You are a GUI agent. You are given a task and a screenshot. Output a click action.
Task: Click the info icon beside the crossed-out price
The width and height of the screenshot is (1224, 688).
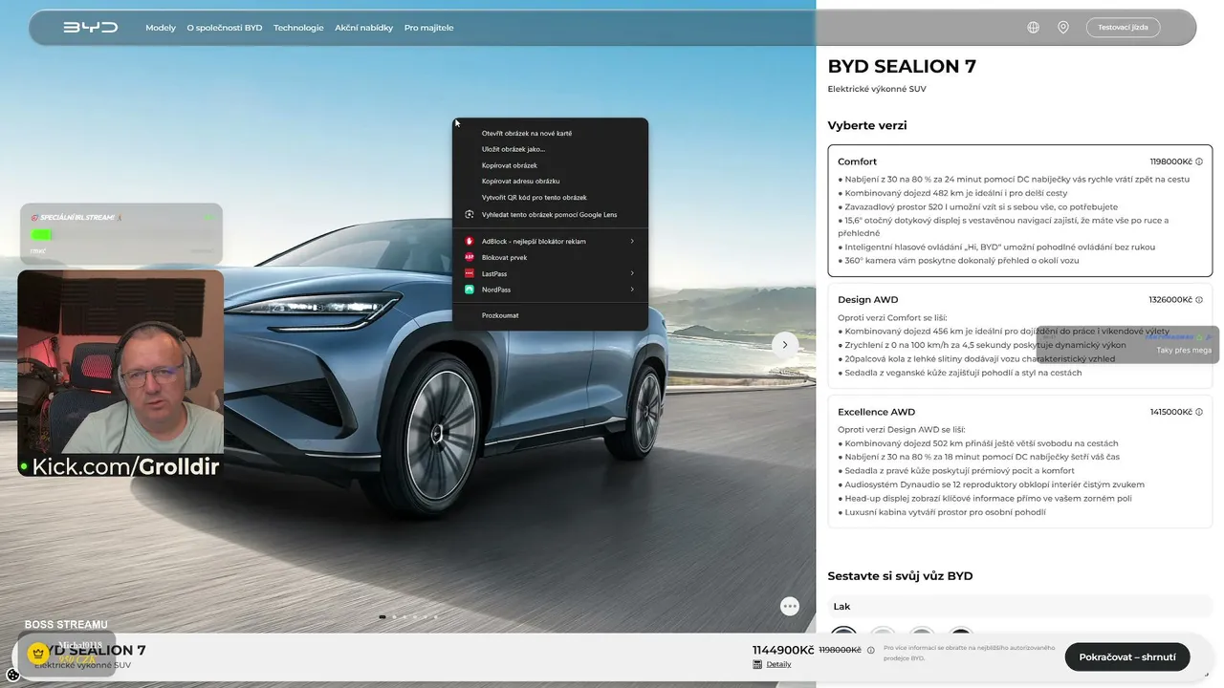(870, 651)
